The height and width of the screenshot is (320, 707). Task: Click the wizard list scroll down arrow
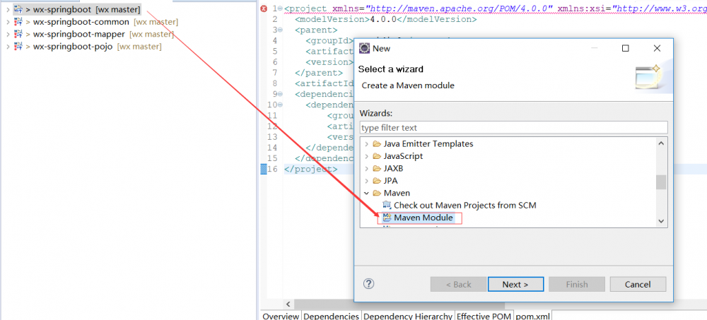pos(661,221)
